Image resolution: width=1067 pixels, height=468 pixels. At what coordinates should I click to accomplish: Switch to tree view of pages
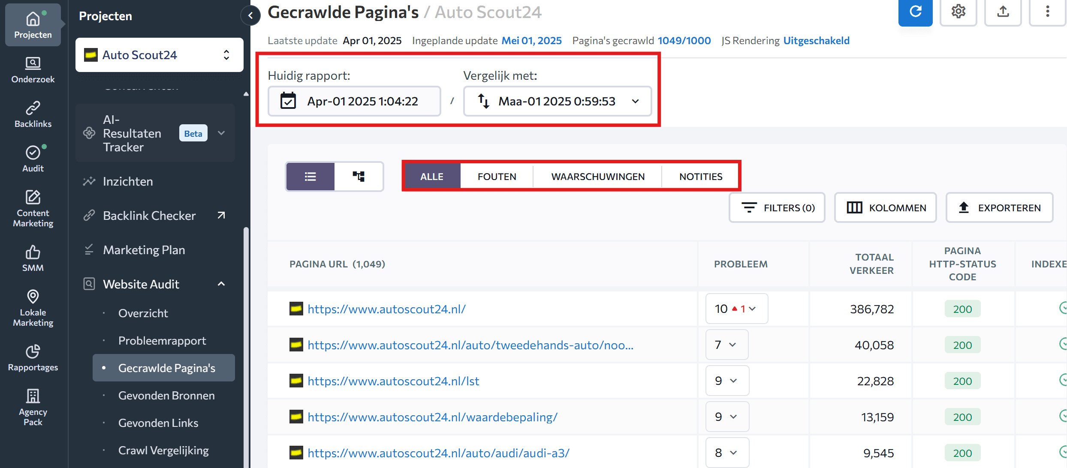tap(359, 176)
